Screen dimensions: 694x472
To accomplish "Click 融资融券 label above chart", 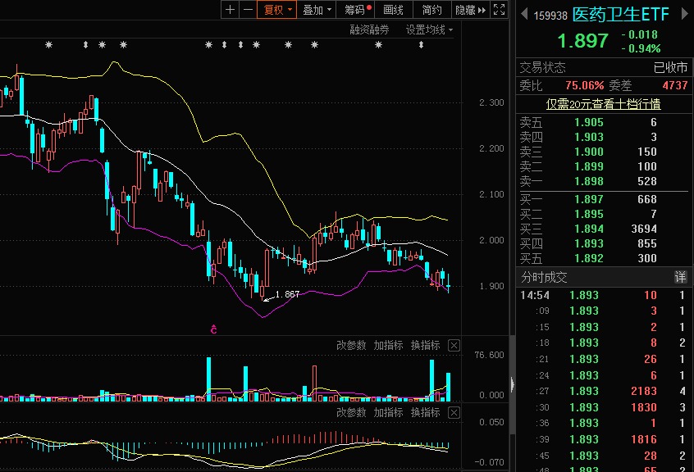I will click(369, 29).
